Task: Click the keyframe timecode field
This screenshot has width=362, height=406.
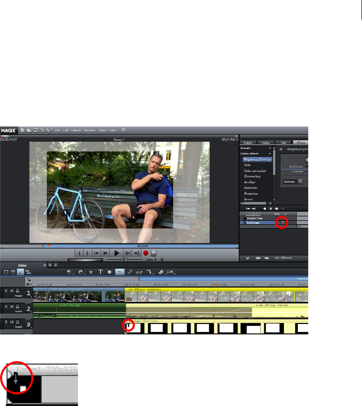Action: [253, 214]
